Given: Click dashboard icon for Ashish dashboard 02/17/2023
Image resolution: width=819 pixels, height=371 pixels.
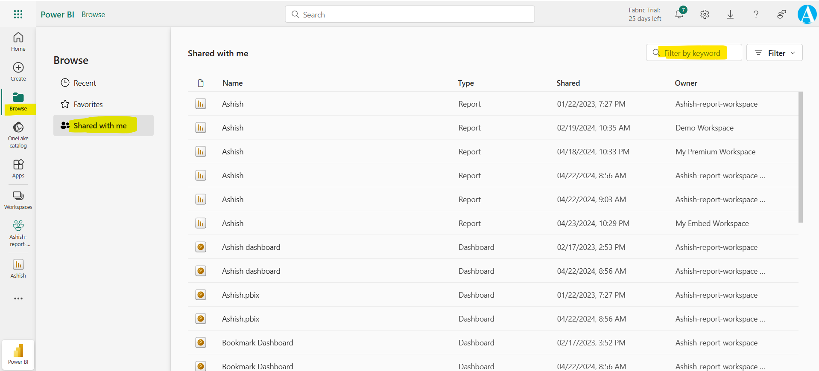Looking at the screenshot, I should point(201,247).
